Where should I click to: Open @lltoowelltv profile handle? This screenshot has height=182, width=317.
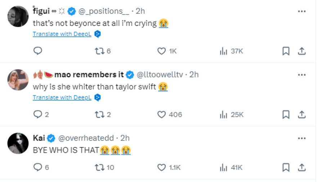coord(161,75)
